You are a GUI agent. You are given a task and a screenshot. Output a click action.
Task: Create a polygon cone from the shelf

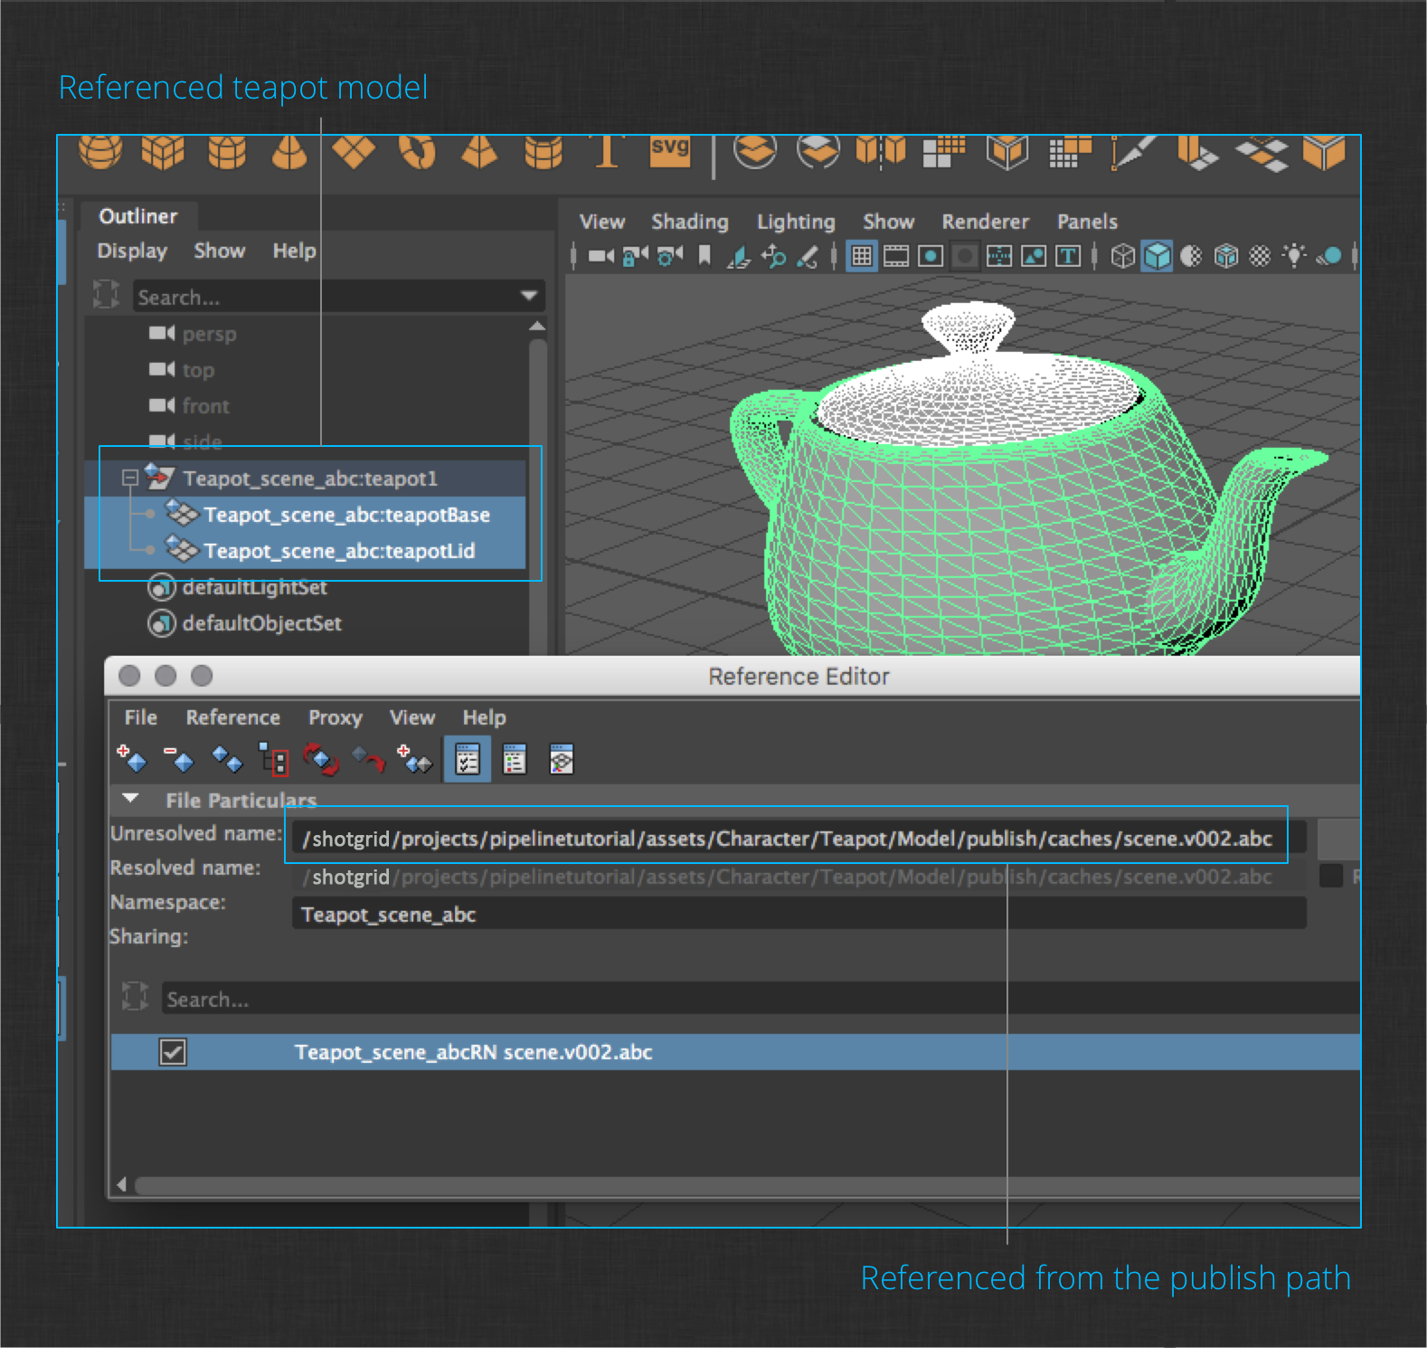[289, 152]
